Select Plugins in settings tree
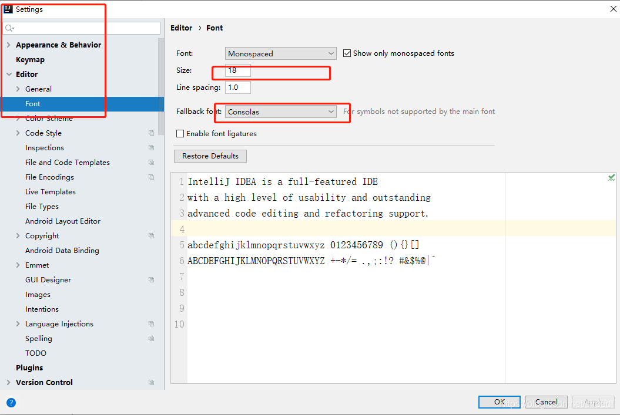 (29, 367)
